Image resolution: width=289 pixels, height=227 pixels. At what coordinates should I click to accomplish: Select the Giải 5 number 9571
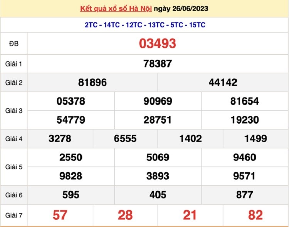pos(244,176)
